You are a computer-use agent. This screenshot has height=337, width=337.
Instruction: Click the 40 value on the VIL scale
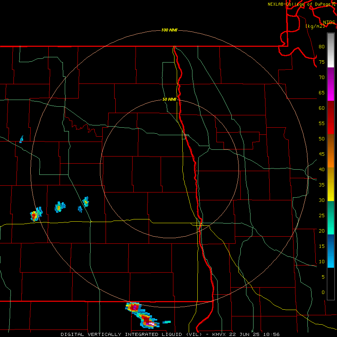tap(322, 169)
